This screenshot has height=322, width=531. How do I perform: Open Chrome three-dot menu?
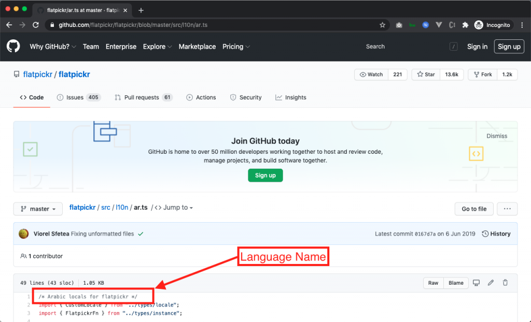click(522, 25)
